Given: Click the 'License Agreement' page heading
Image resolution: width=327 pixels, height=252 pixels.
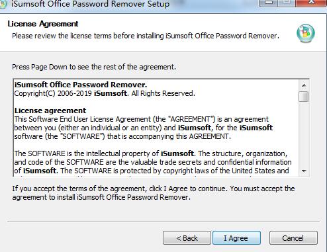Looking at the screenshot, I should click(43, 24).
